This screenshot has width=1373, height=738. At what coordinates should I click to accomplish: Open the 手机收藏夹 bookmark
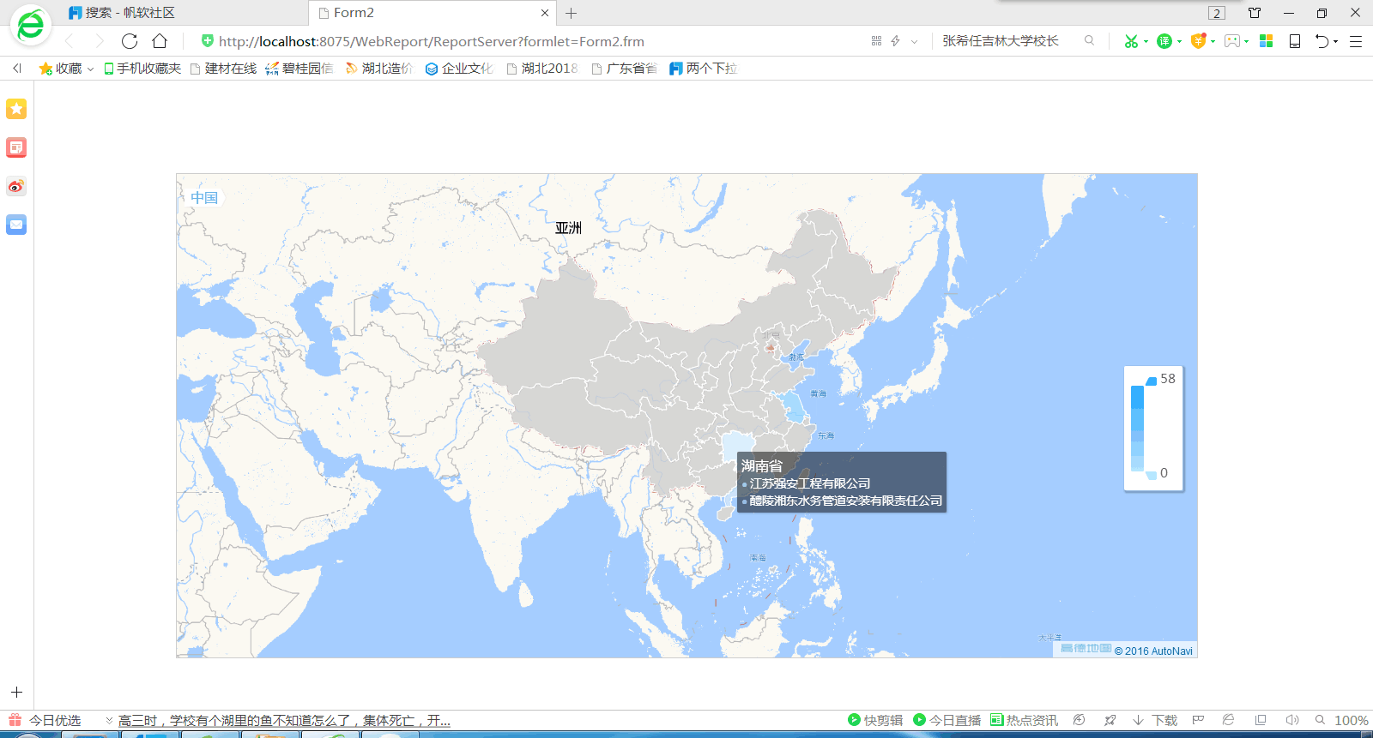pyautogui.click(x=142, y=69)
